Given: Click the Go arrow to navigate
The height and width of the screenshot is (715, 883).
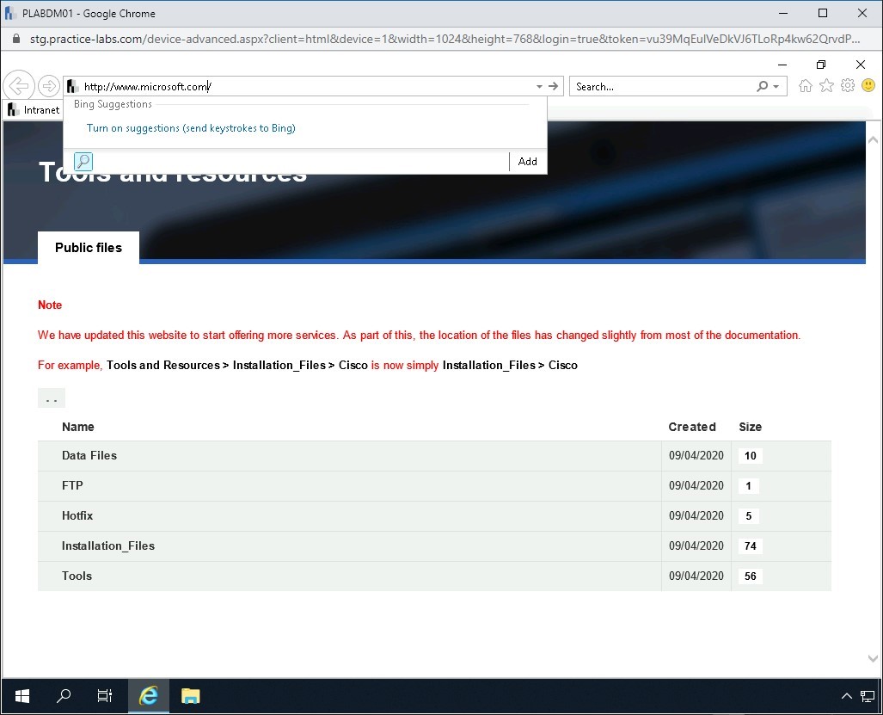Looking at the screenshot, I should click(x=553, y=85).
